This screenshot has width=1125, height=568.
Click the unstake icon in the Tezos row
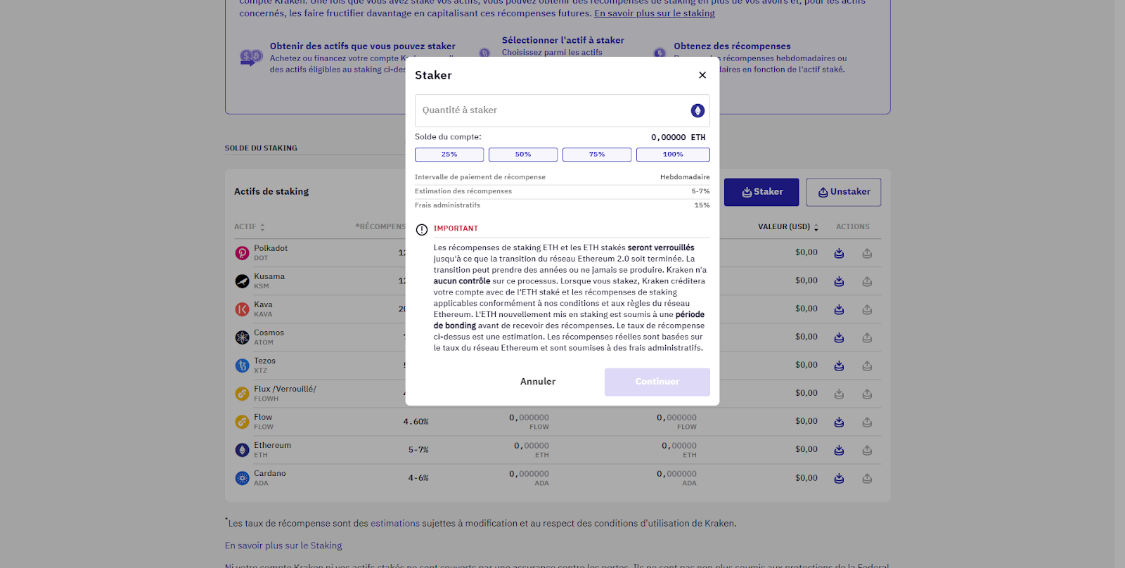point(867,366)
